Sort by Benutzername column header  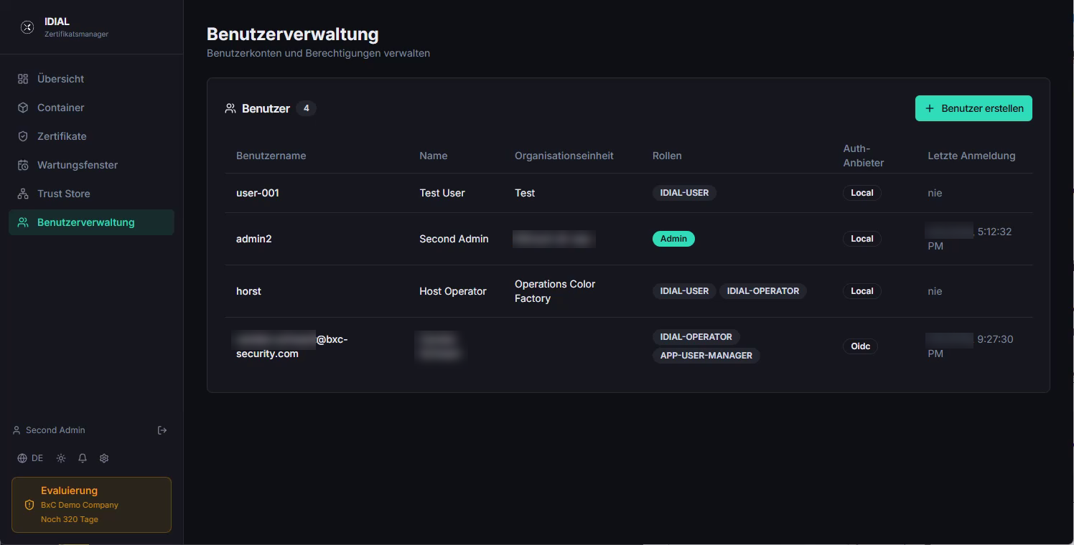pos(271,156)
